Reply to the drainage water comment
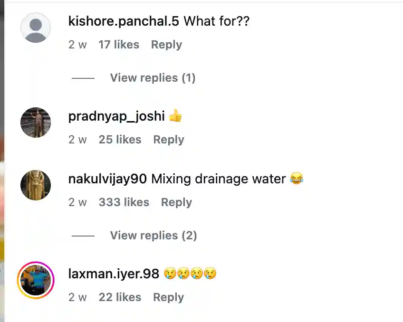Screen dimensions: 403x322 tap(176, 202)
